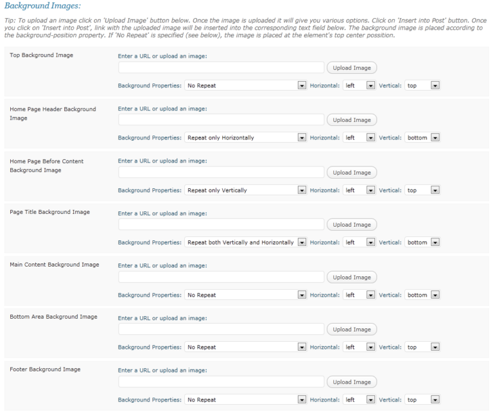Open the 'Repeat only Vertically' properties dropdown
Viewport: 493px width, 415px height.
click(x=245, y=190)
